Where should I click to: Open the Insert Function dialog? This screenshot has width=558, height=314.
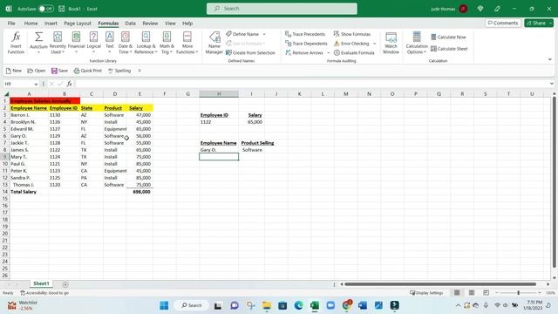click(x=16, y=43)
